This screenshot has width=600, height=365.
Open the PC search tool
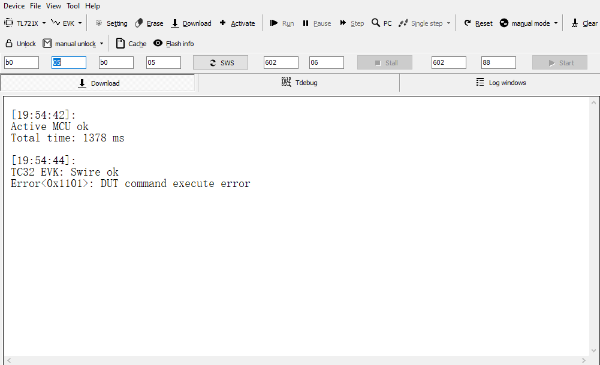(x=382, y=23)
